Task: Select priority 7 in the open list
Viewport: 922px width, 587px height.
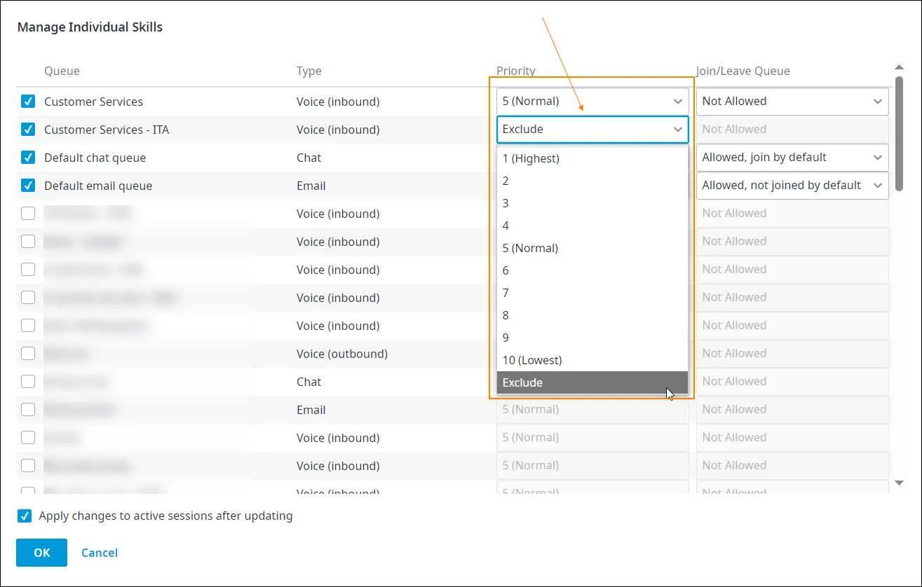Action: [x=592, y=293]
